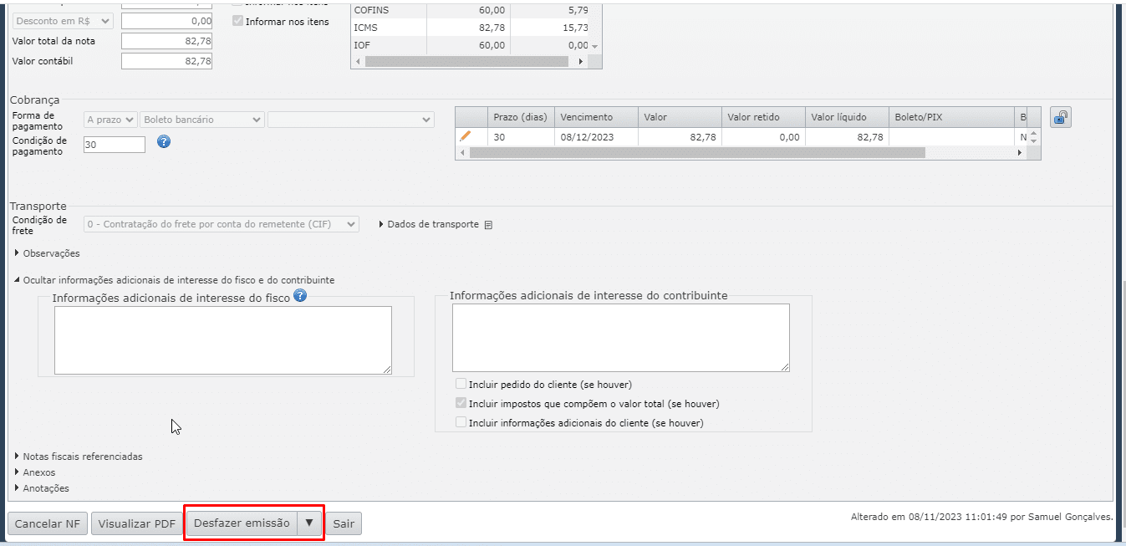Viewport: 1126px width, 546px height.
Task: Click the Valor líquido cell showing 82,78
Action: pos(847,137)
